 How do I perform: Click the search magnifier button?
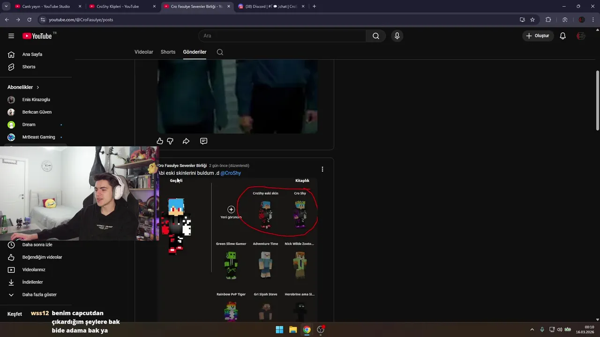coord(376,36)
